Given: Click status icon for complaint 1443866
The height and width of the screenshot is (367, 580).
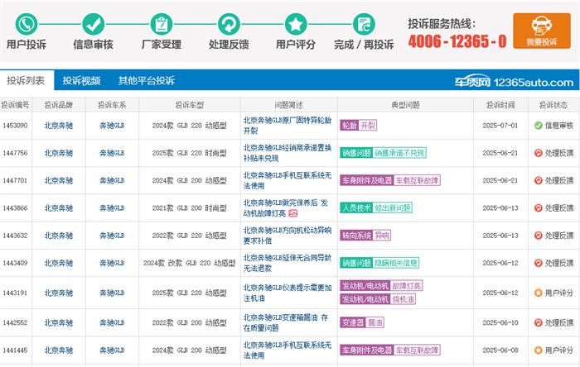Looking at the screenshot, I should pos(539,207).
